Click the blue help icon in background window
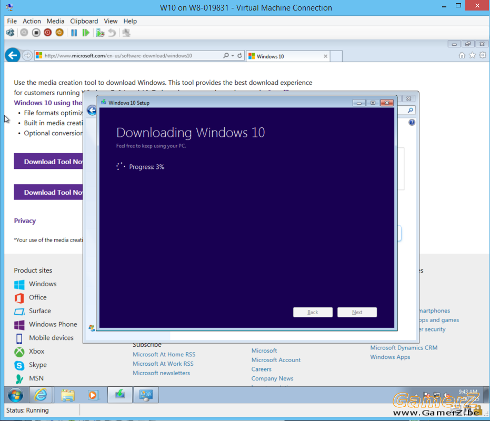 (412, 122)
